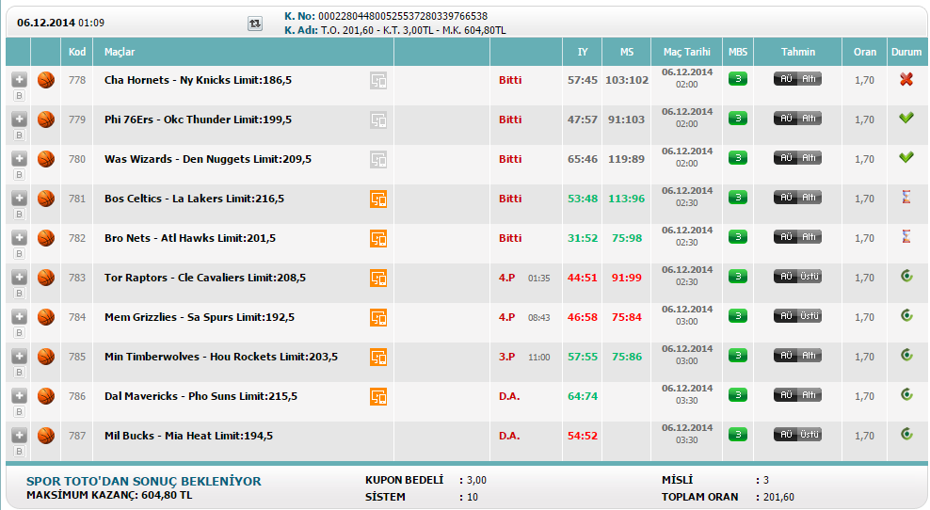
Task: Click the Oran column header
Action: [x=865, y=52]
